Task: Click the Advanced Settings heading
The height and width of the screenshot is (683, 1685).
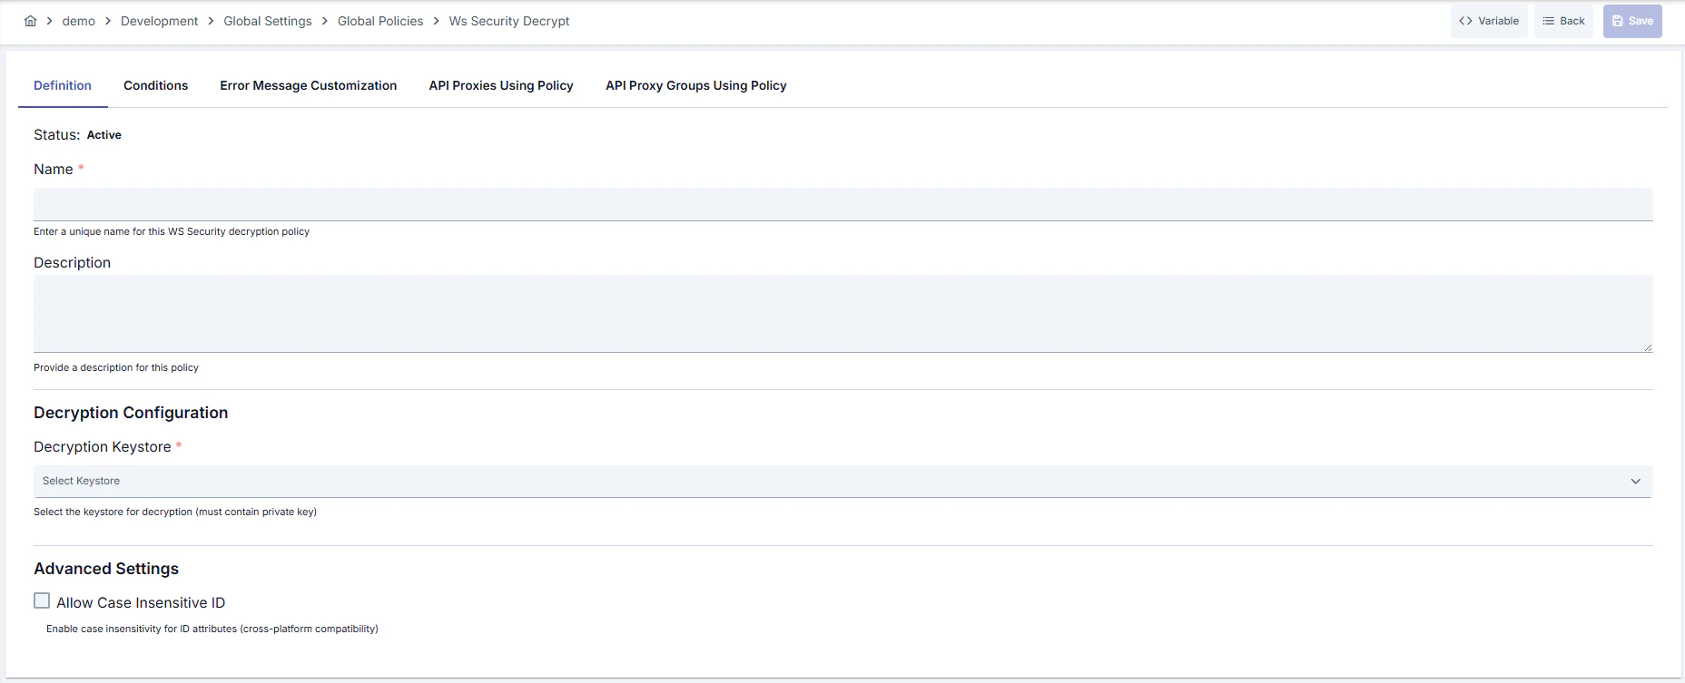Action: 106,569
